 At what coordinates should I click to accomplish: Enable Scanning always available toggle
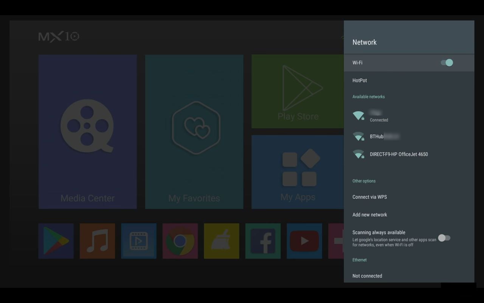coord(444,238)
